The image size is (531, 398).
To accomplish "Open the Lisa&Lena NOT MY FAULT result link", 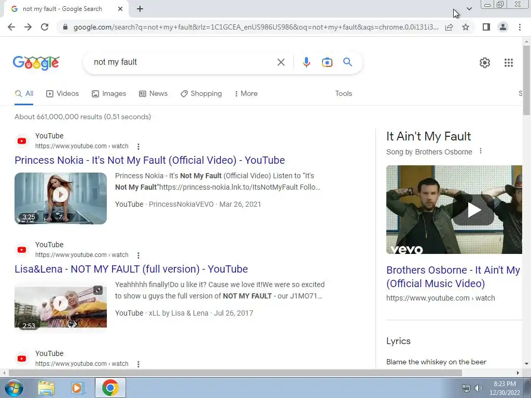I will point(131,269).
